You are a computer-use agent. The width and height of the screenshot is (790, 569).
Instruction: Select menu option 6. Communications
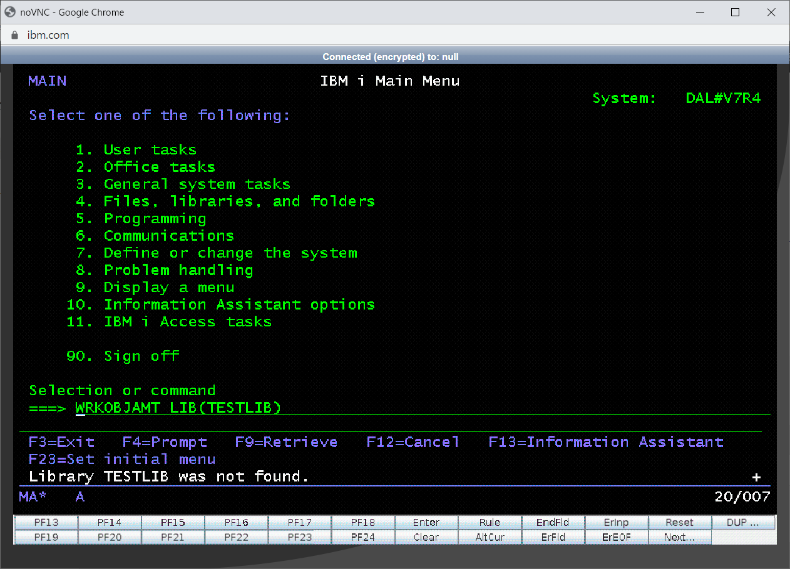click(155, 236)
